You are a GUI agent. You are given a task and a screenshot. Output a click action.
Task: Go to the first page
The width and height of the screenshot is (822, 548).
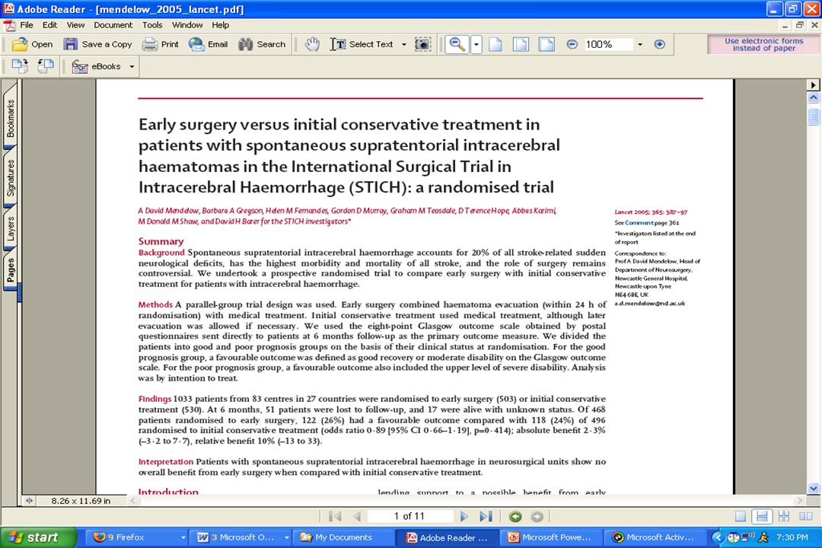tap(334, 517)
